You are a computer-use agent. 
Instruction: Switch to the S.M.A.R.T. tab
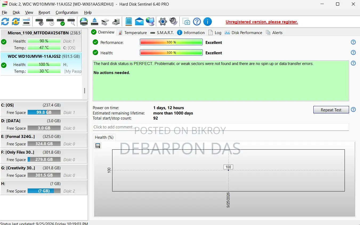[x=162, y=32]
